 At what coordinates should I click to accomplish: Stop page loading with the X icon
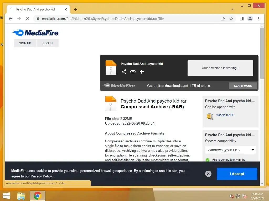(x=27, y=19)
